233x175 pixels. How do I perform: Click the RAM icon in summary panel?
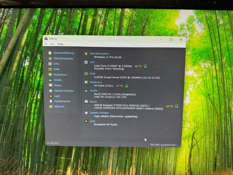pos(86,74)
